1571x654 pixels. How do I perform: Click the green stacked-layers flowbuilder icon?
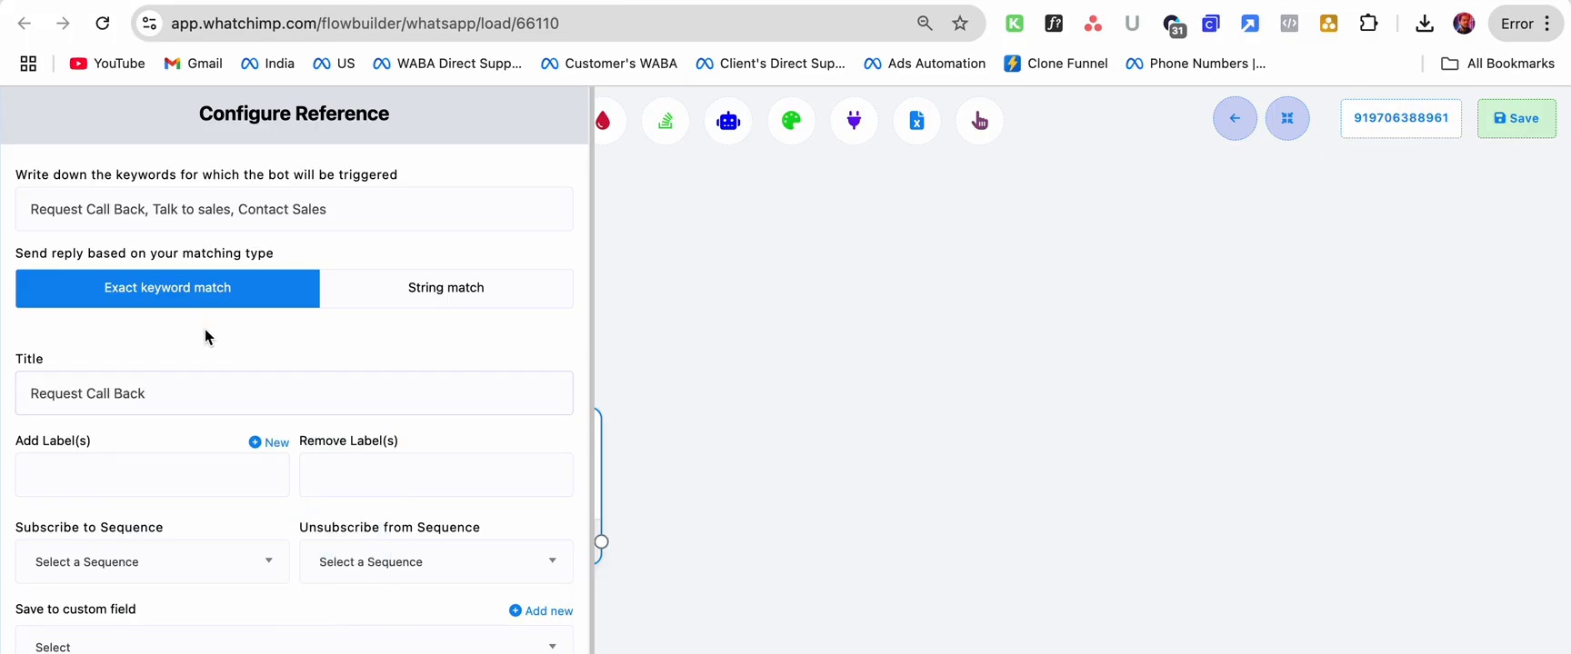(665, 120)
